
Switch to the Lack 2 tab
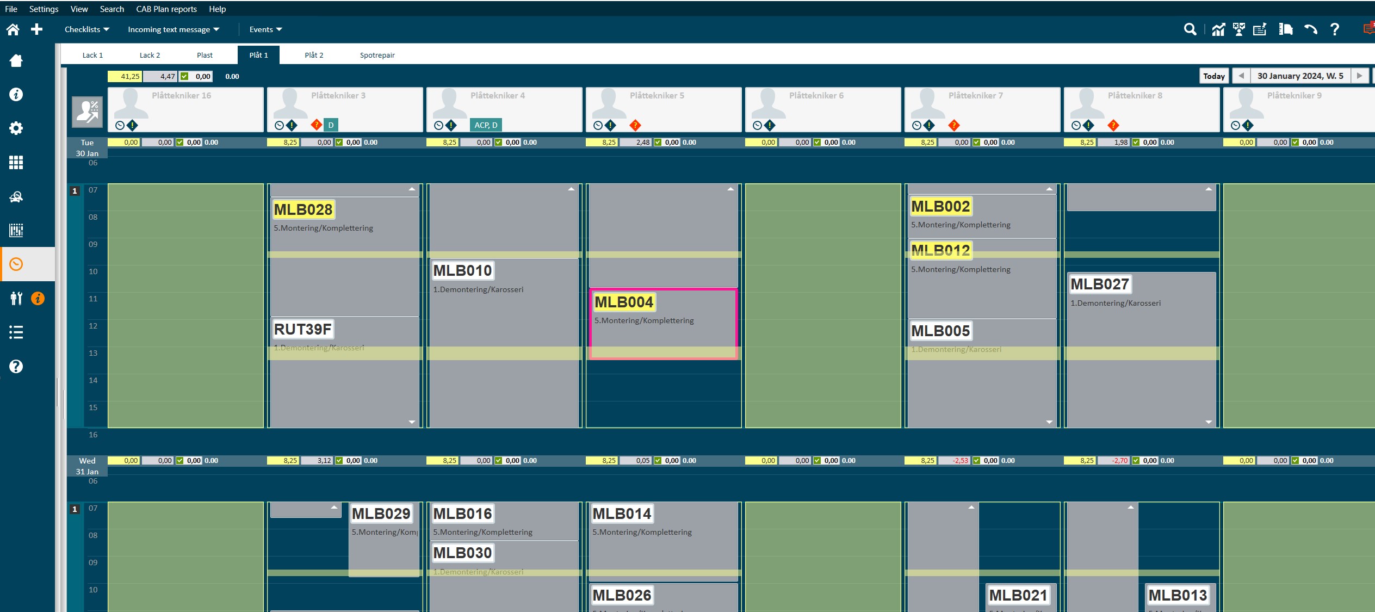click(150, 55)
